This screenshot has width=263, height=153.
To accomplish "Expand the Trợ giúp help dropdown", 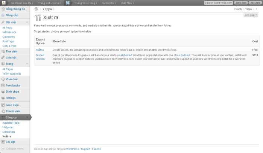I will (251, 15).
